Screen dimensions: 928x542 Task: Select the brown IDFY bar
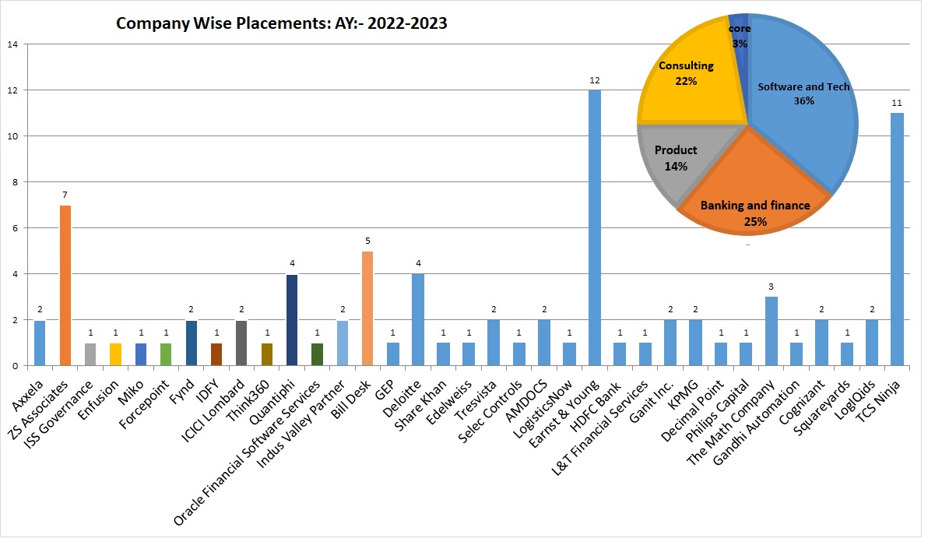216,354
